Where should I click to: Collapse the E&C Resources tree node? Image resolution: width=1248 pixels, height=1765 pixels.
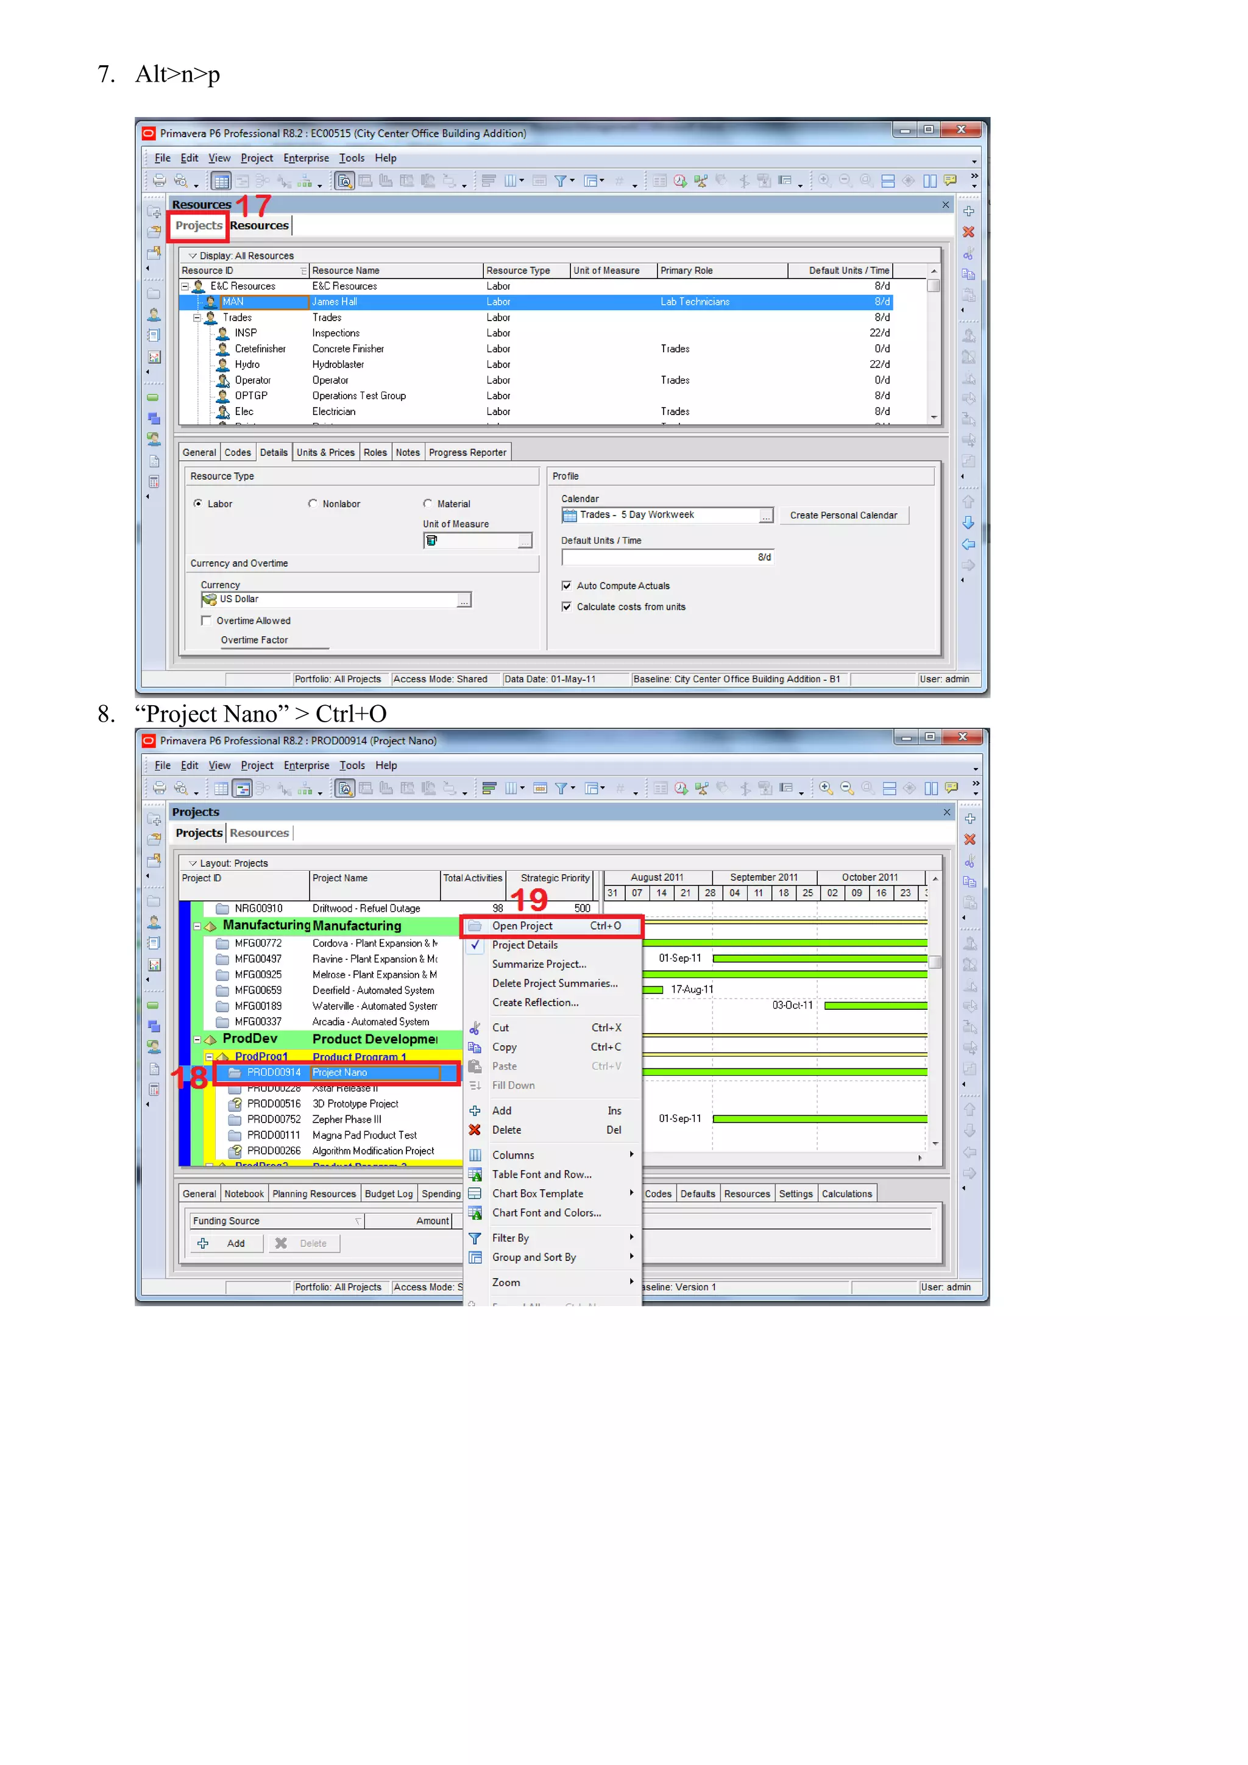[185, 286]
